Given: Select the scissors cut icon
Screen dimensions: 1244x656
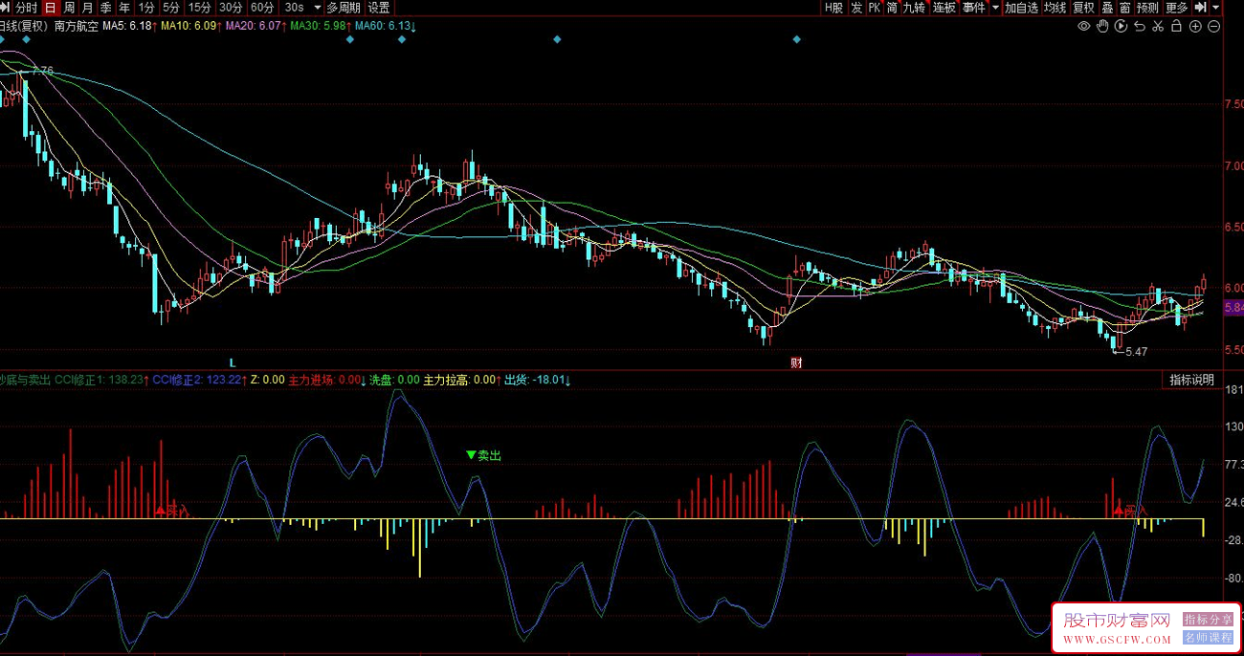Looking at the screenshot, I should point(1159,26).
